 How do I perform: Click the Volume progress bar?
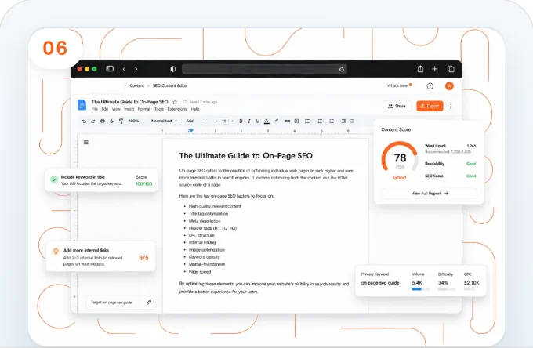pyautogui.click(x=420, y=289)
